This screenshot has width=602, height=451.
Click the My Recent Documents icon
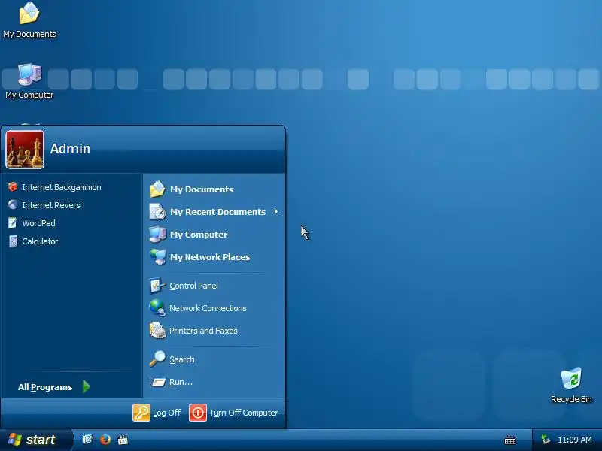[157, 212]
